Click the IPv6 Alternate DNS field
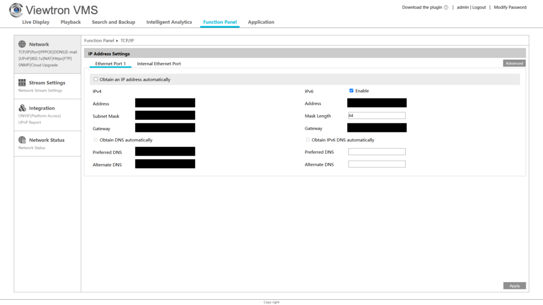This screenshot has width=543, height=305. 377,164
